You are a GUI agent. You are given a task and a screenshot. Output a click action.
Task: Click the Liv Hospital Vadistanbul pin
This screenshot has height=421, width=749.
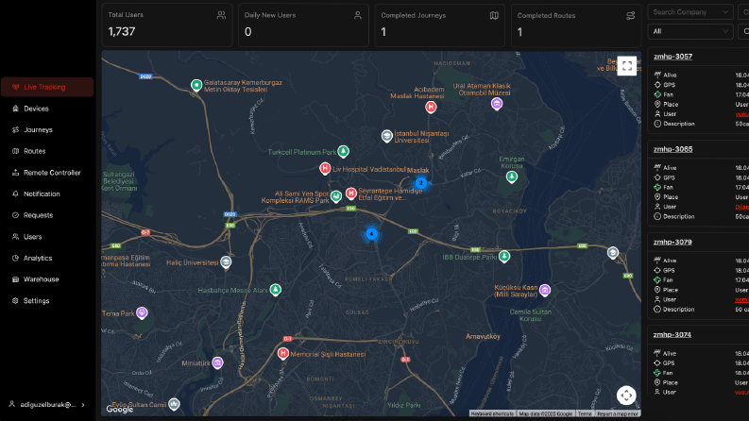pos(325,168)
